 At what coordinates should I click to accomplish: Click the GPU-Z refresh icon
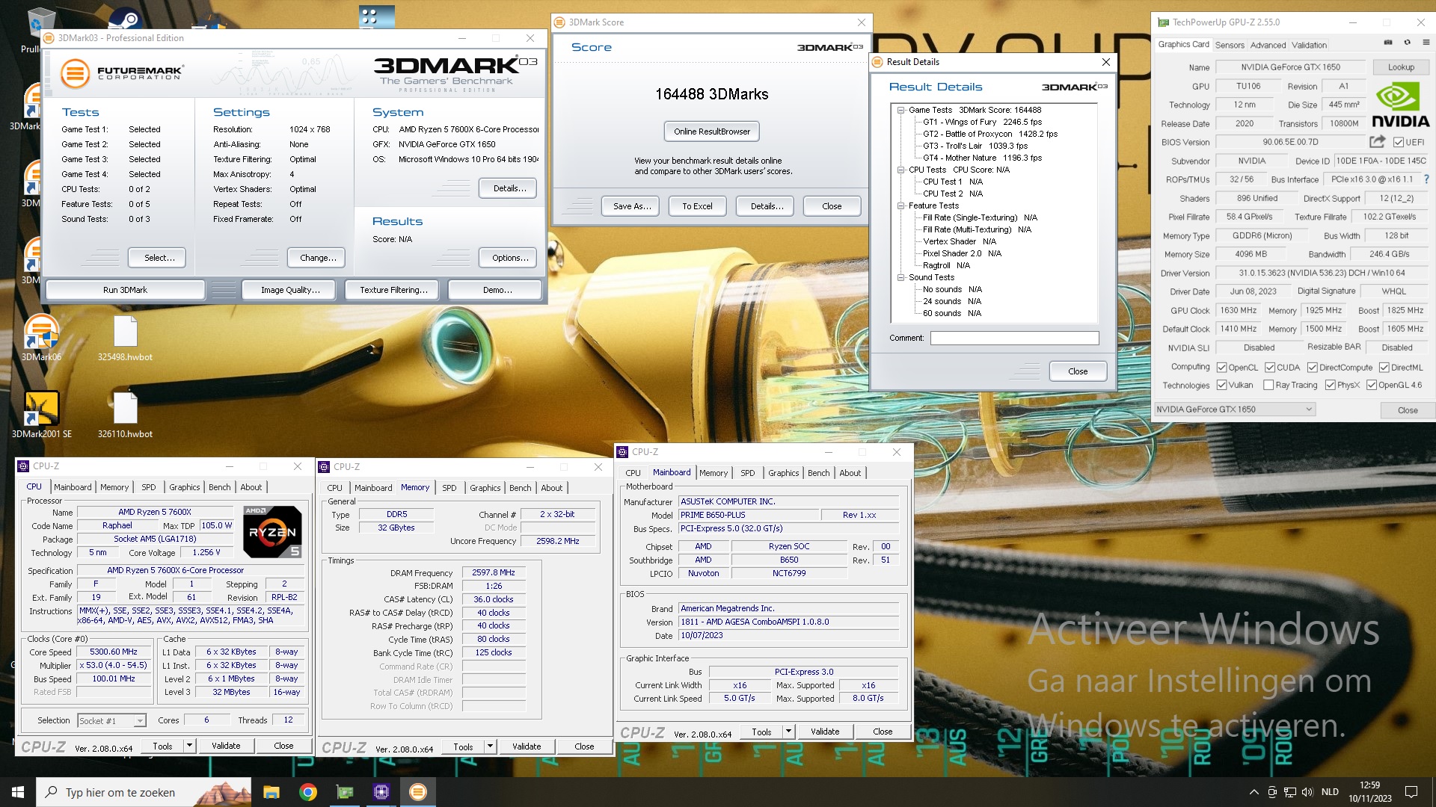pos(1407,43)
